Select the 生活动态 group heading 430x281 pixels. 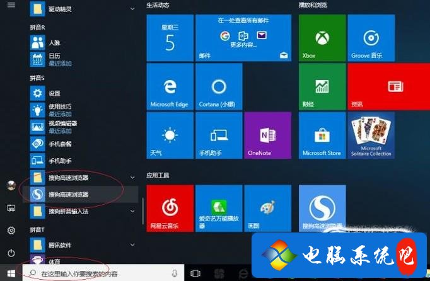click(158, 5)
